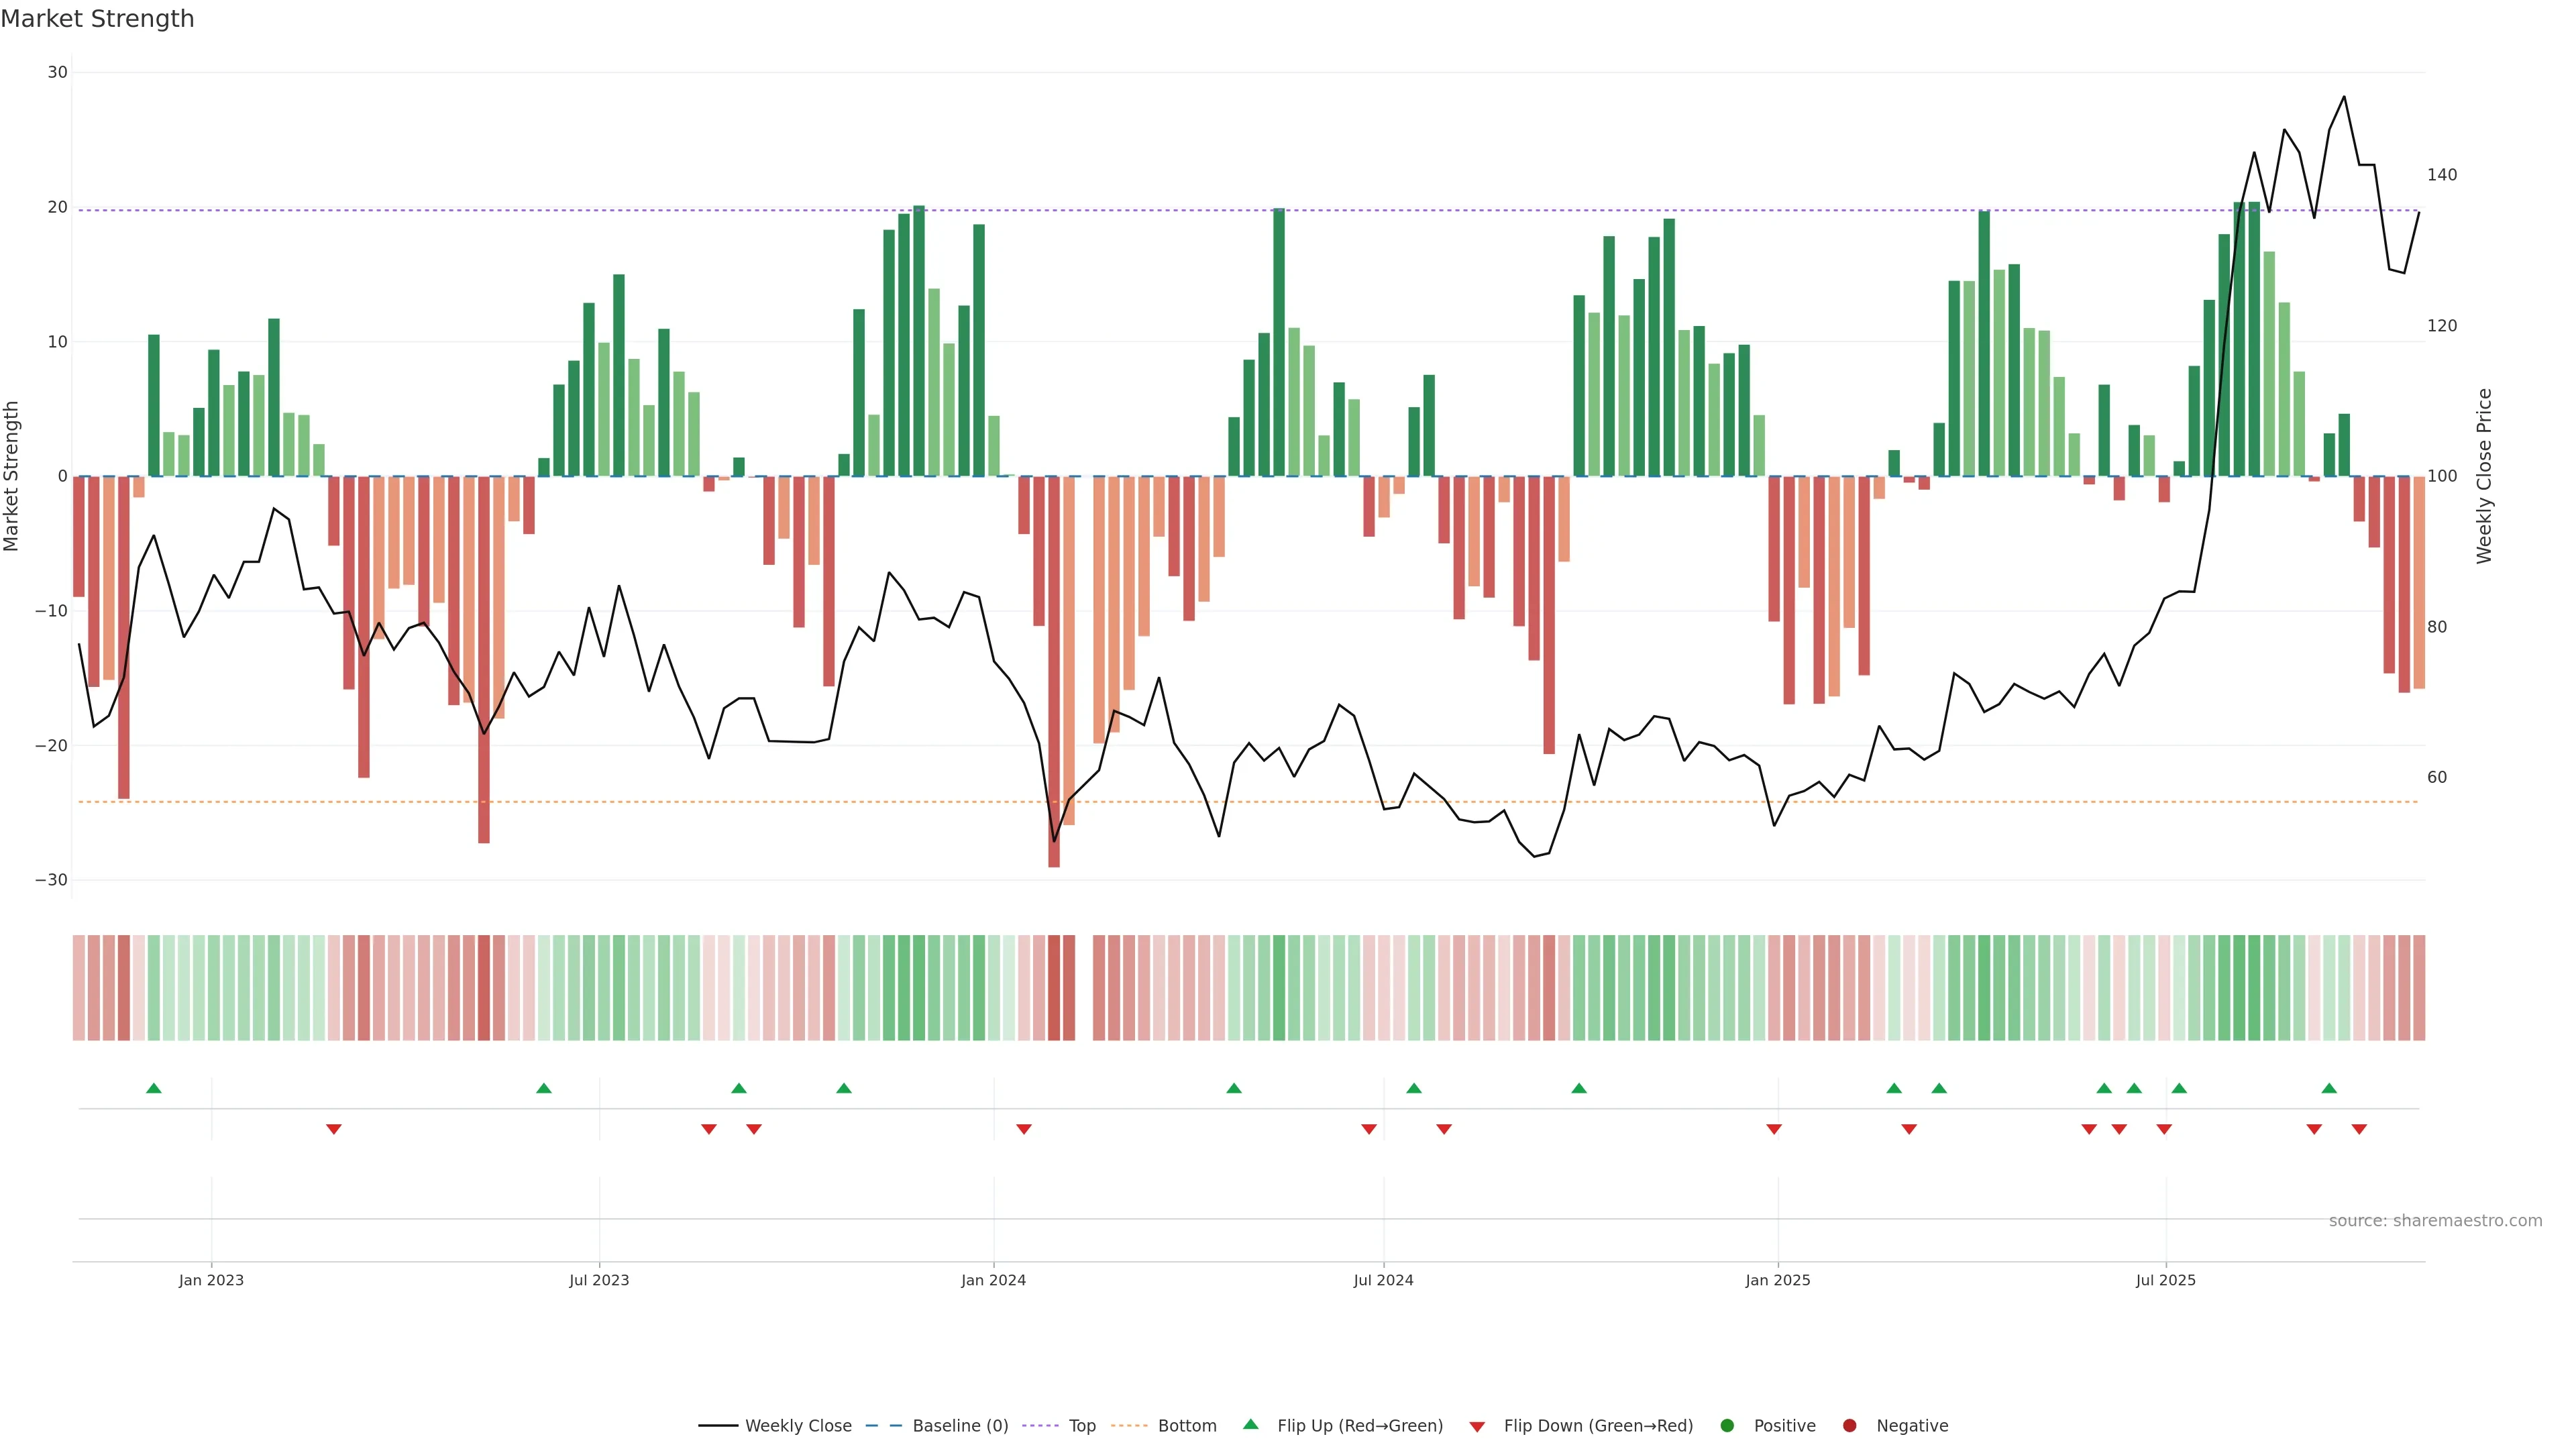
Task: Click red flip-down marker just before Jan 2025
Action: 1774,1129
